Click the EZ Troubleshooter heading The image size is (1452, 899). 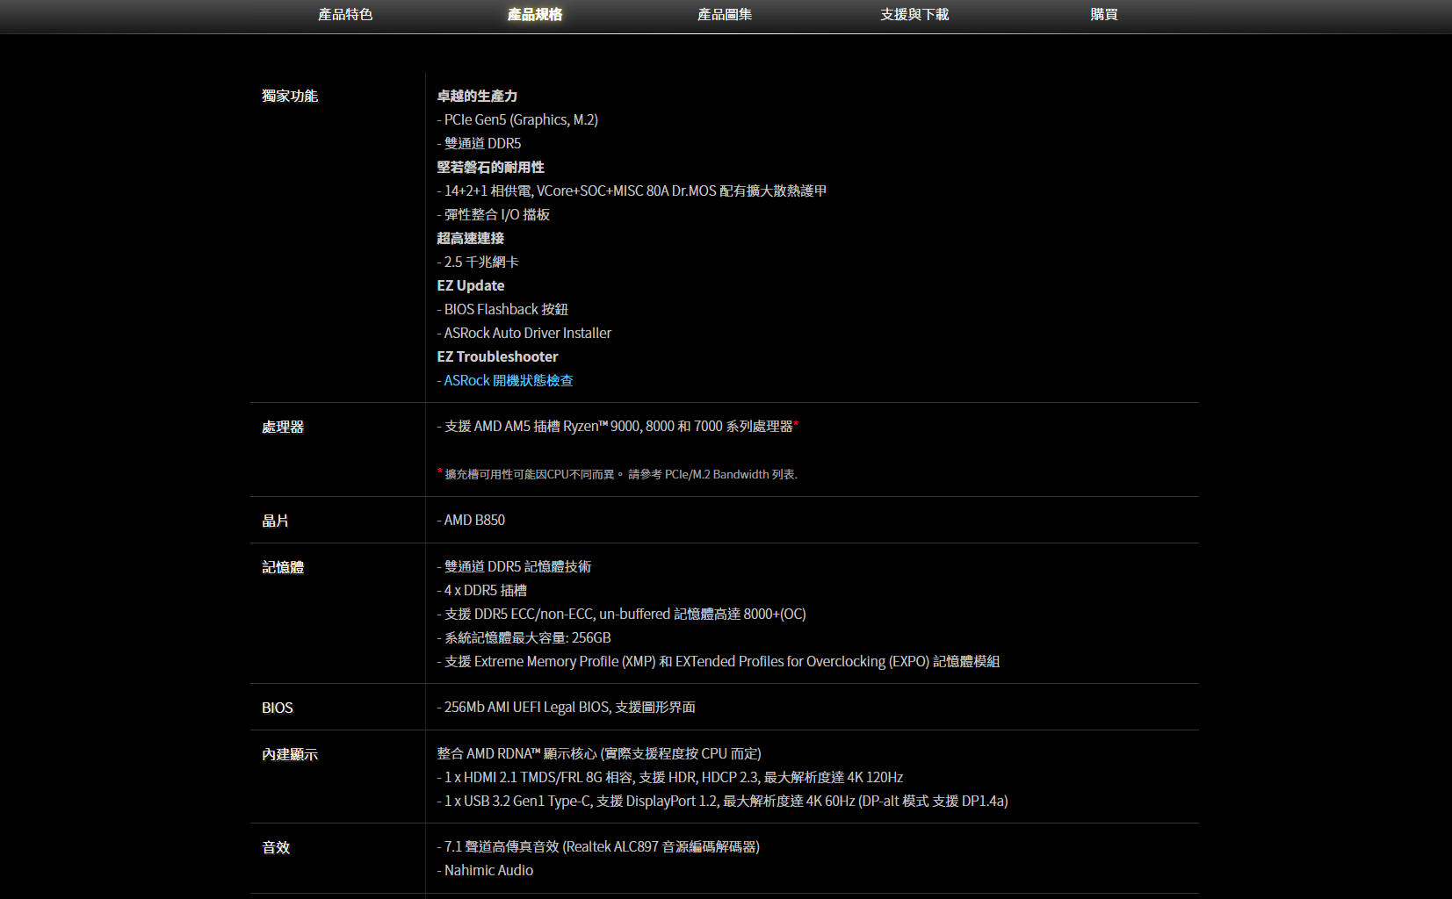pos(497,357)
